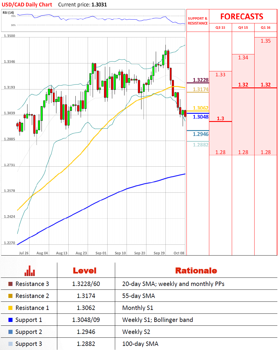
Task: Click the 'Sep 29' date axis label
Action: 159,253
